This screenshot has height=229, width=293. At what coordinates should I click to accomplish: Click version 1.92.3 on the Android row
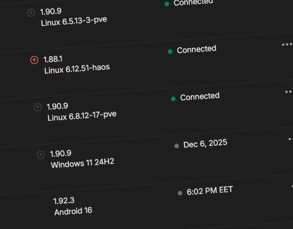64,201
